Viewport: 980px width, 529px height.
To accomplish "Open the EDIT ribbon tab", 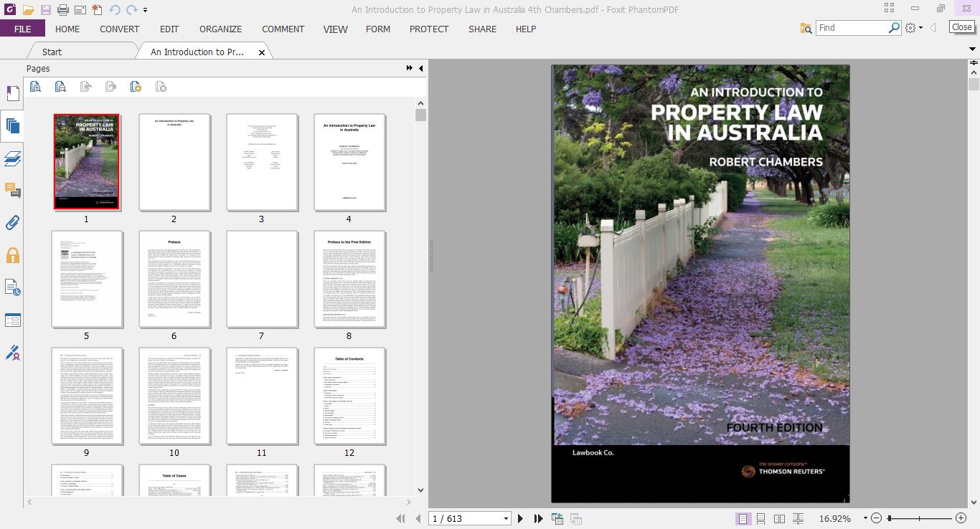I will click(169, 29).
